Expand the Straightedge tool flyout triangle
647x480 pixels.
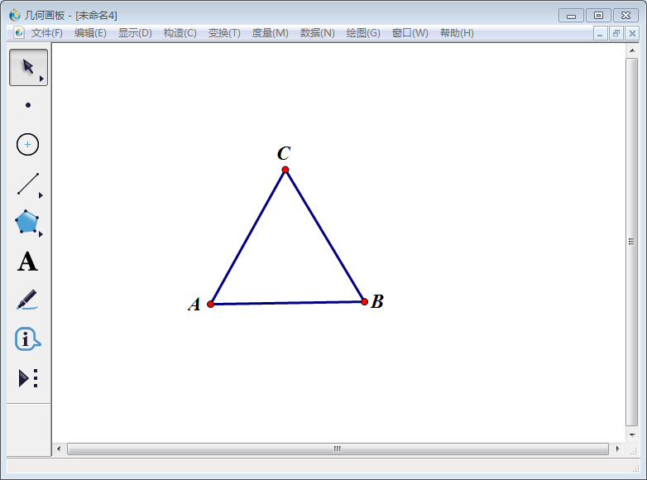[x=41, y=195]
